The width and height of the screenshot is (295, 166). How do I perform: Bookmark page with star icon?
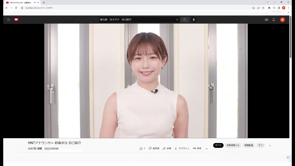pyautogui.click(x=263, y=8)
